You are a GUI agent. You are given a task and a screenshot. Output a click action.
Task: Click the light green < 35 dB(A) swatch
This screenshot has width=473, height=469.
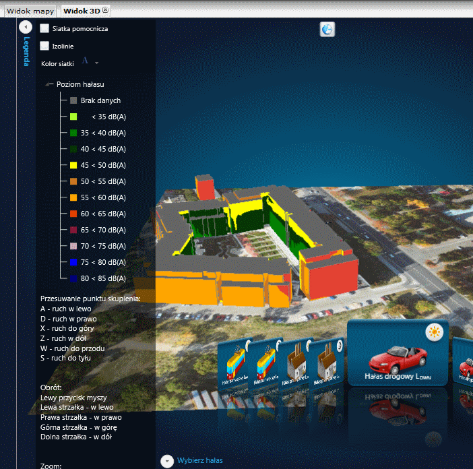click(x=73, y=117)
